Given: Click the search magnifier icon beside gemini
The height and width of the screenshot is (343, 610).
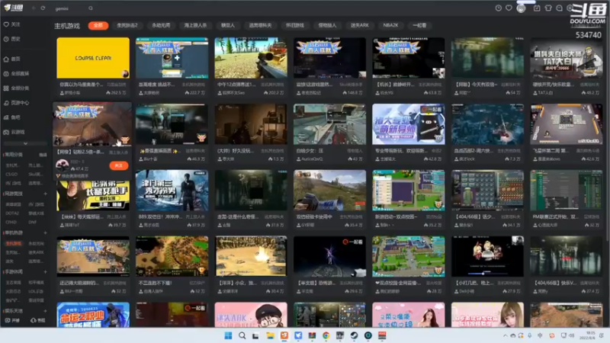Looking at the screenshot, I should point(91,8).
